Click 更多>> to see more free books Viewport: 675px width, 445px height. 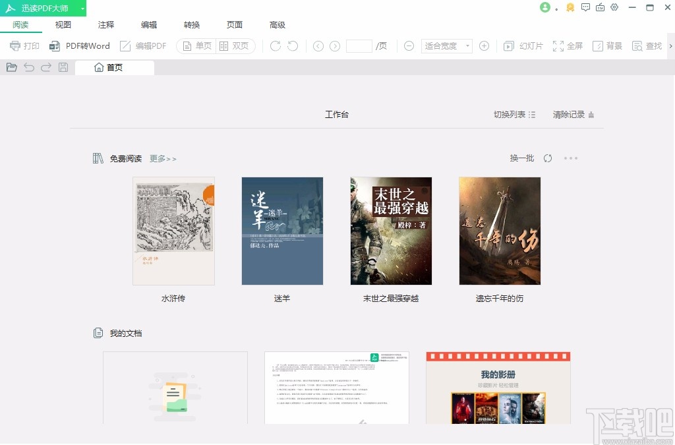click(162, 158)
